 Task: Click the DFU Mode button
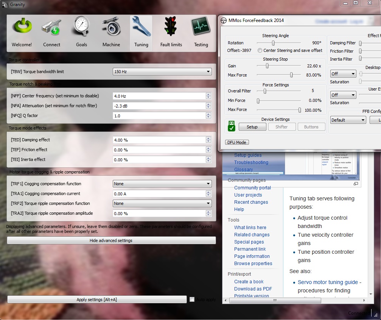(x=237, y=142)
